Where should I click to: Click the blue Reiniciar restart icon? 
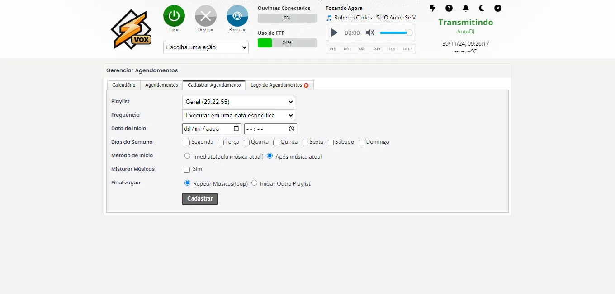pos(237,16)
